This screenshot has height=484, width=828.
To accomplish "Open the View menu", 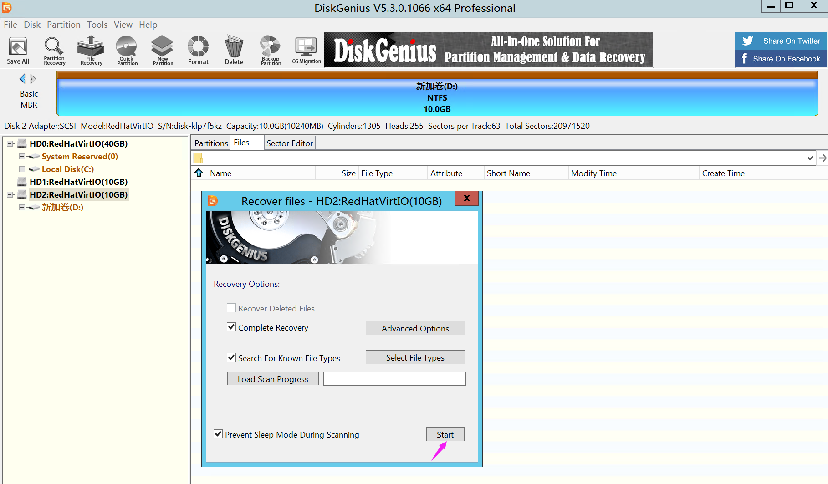I will [x=123, y=25].
